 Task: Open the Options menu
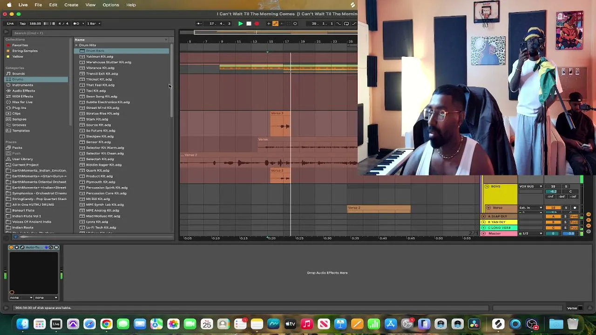click(111, 5)
